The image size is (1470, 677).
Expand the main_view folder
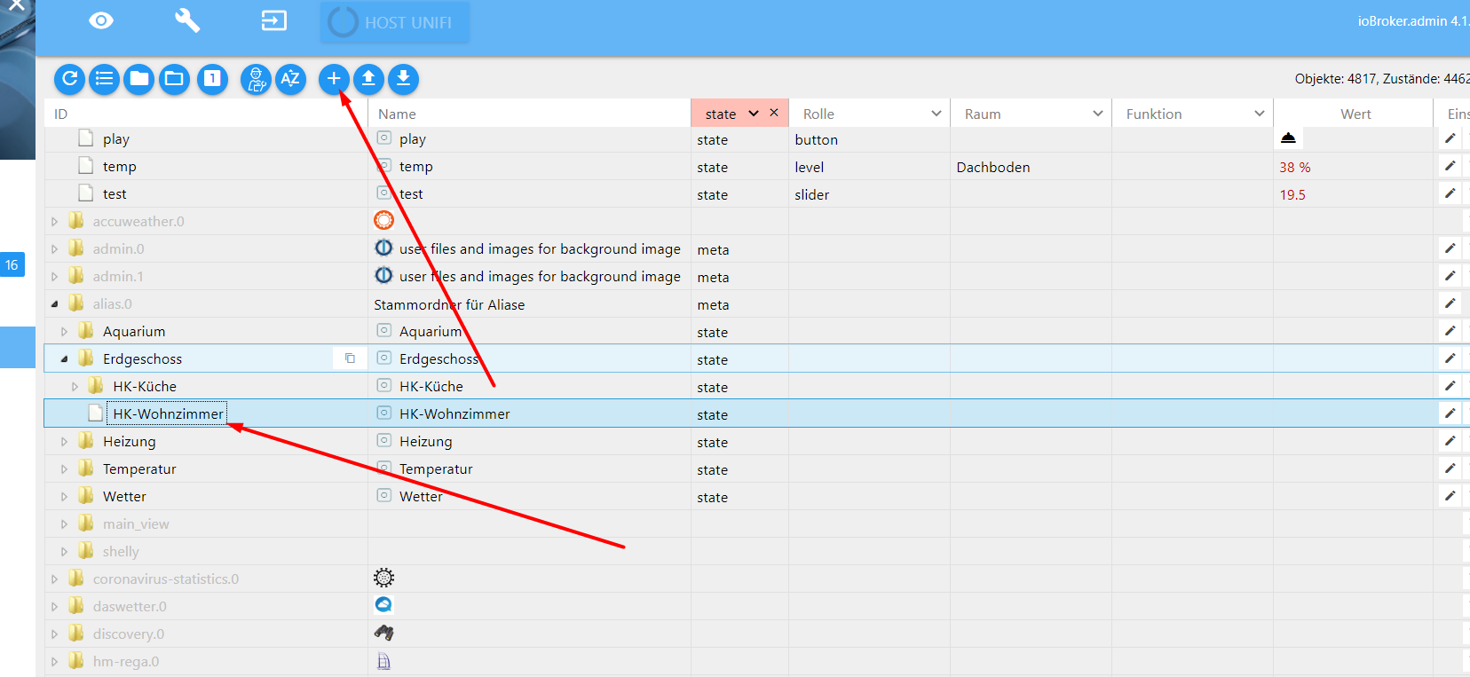point(64,524)
